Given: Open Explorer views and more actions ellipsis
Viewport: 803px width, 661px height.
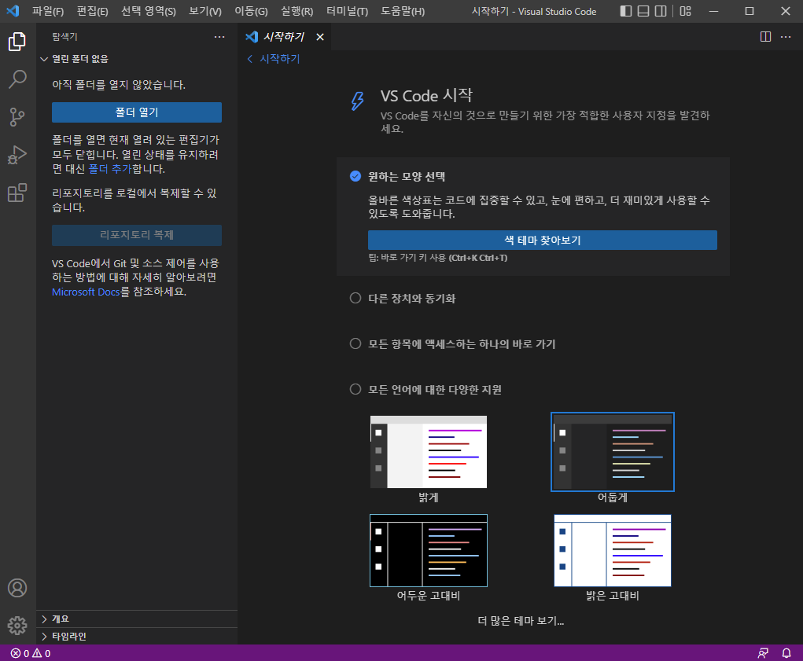Looking at the screenshot, I should pyautogui.click(x=219, y=37).
